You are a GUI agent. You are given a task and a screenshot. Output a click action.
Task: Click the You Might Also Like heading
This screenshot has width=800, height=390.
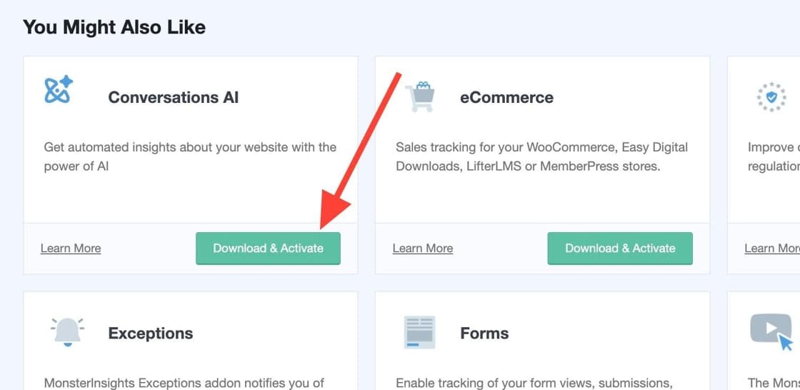coord(114,27)
